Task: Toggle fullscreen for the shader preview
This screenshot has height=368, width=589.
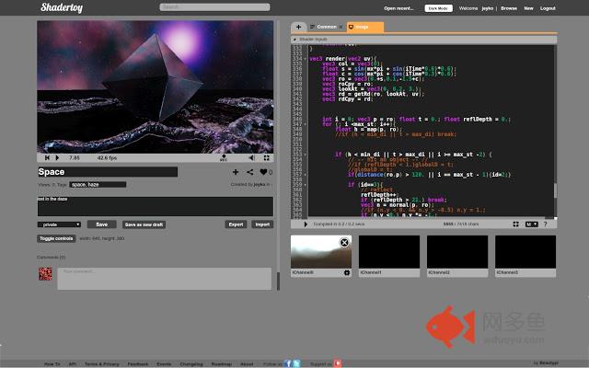Action: tap(266, 158)
